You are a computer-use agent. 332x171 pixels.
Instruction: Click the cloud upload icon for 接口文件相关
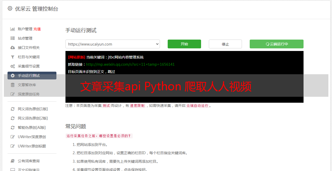tap(12, 48)
